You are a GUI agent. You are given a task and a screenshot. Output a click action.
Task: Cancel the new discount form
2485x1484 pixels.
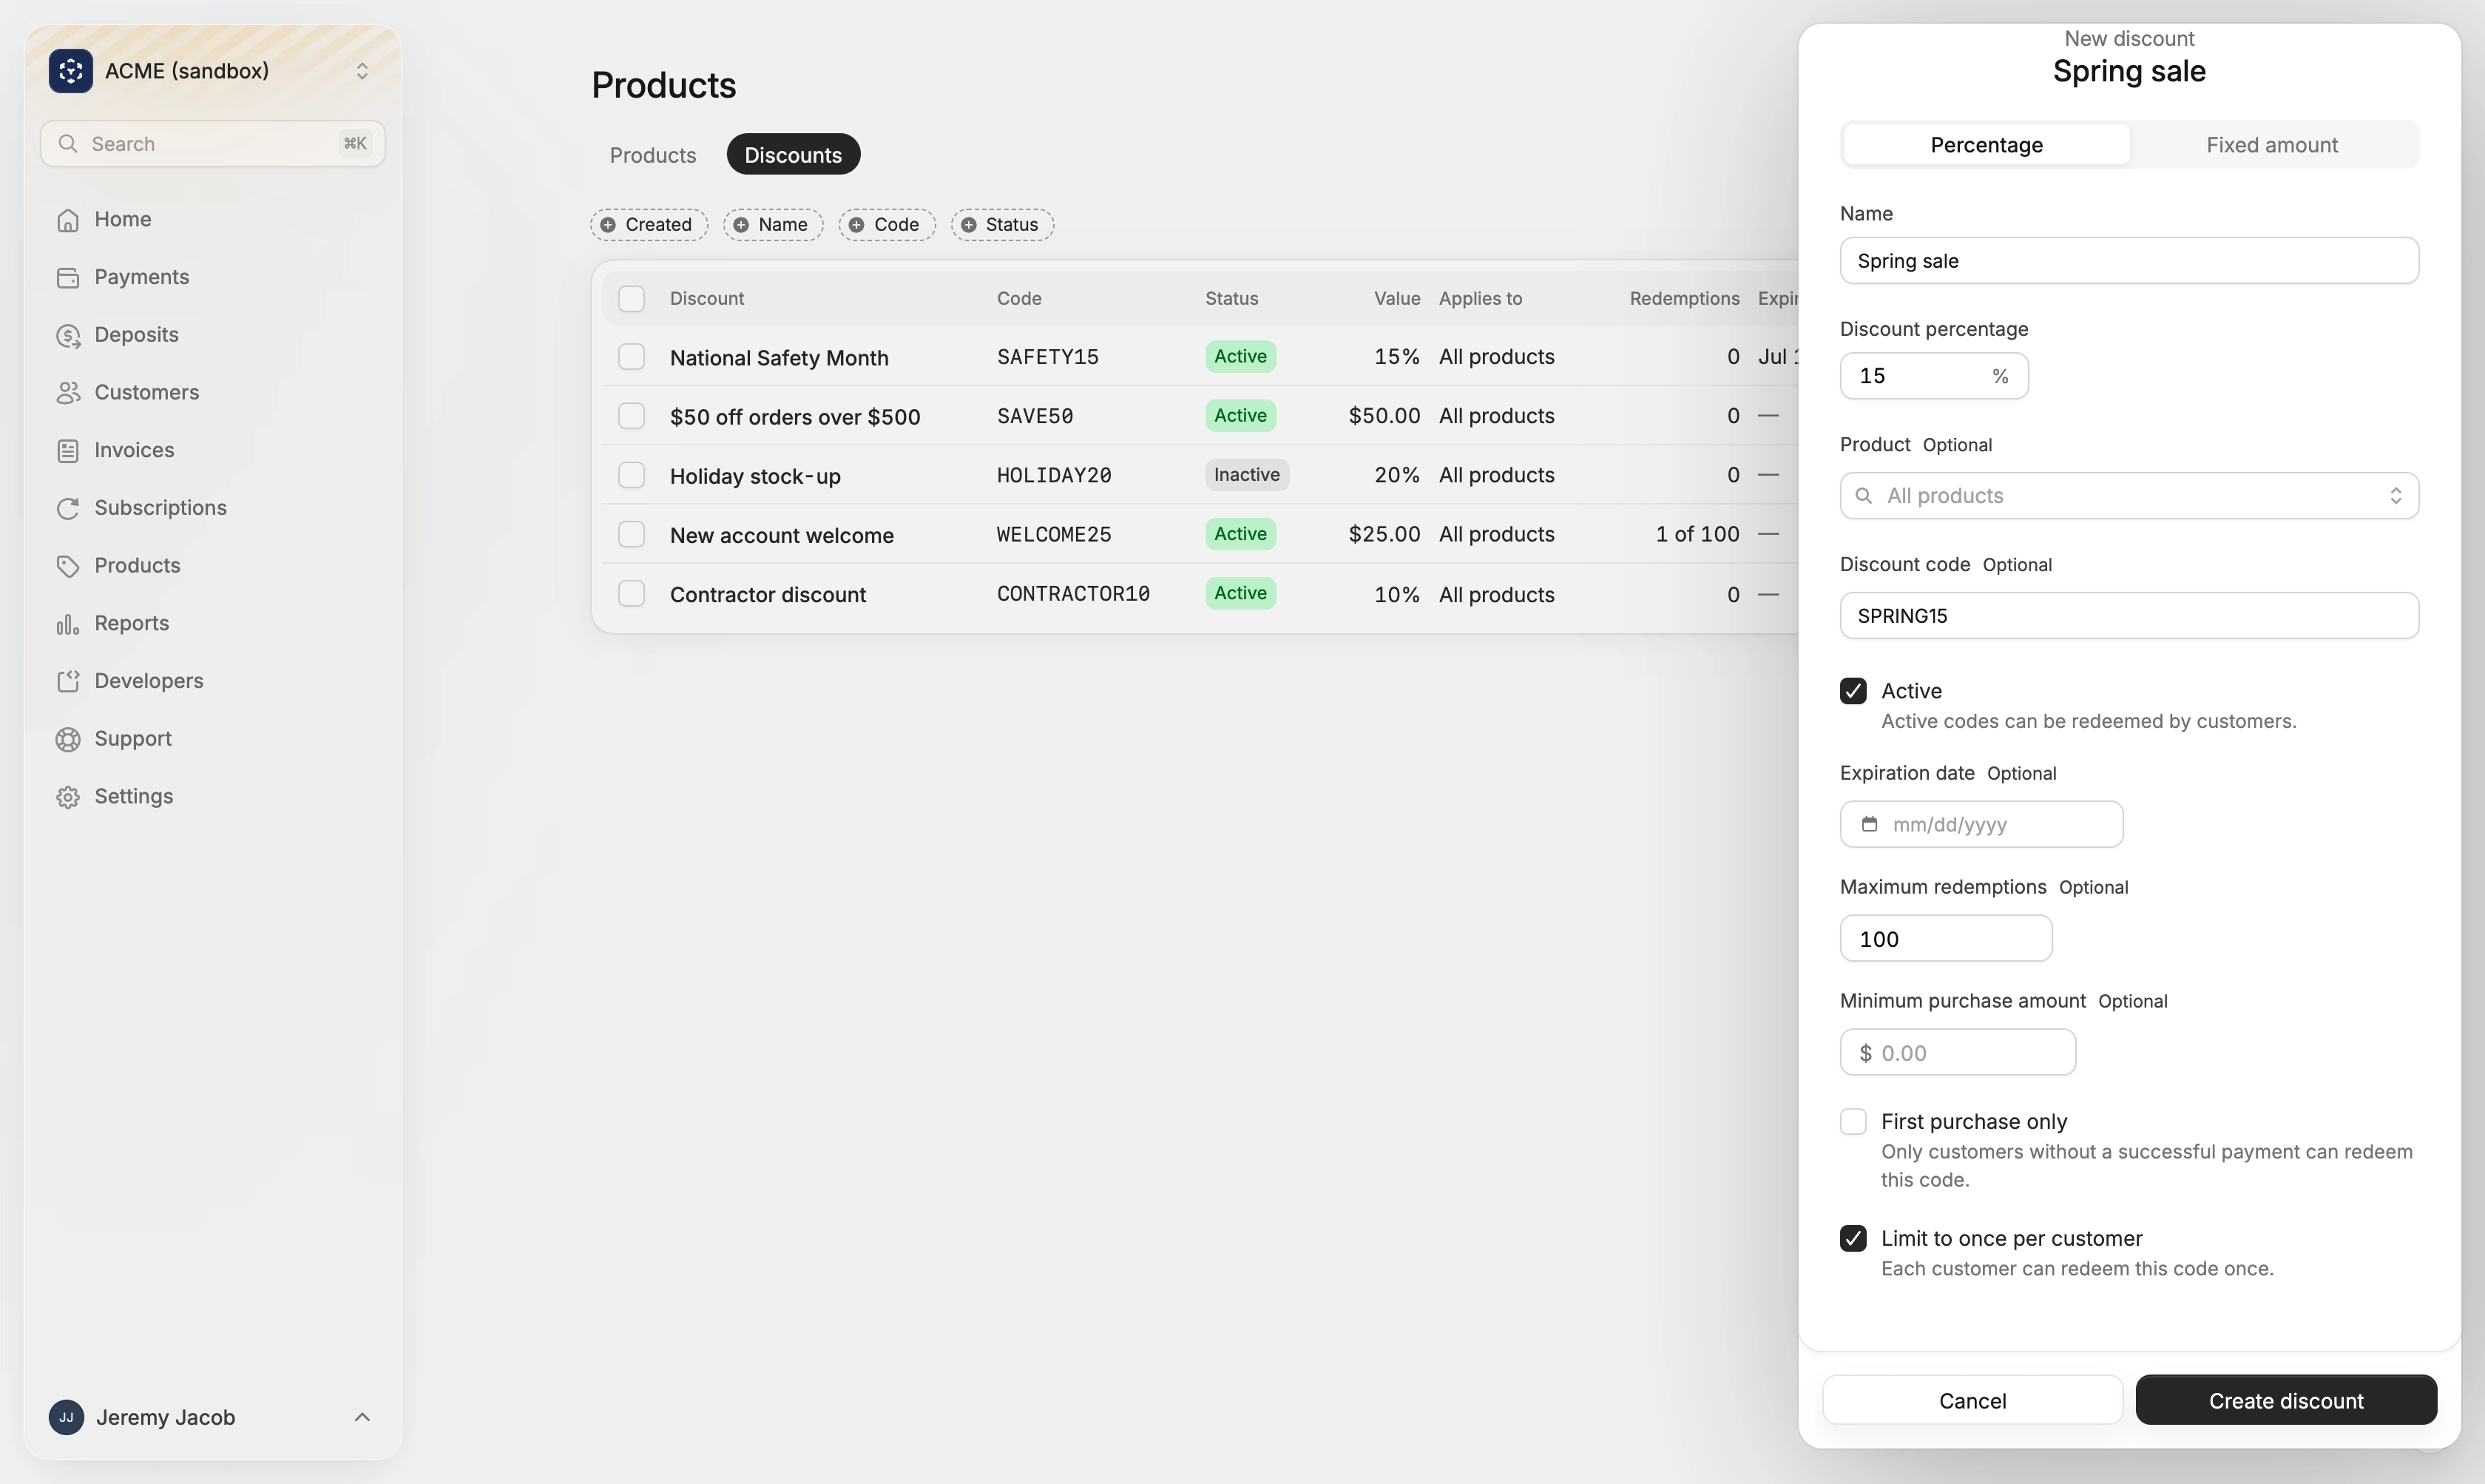coord(1972,1400)
